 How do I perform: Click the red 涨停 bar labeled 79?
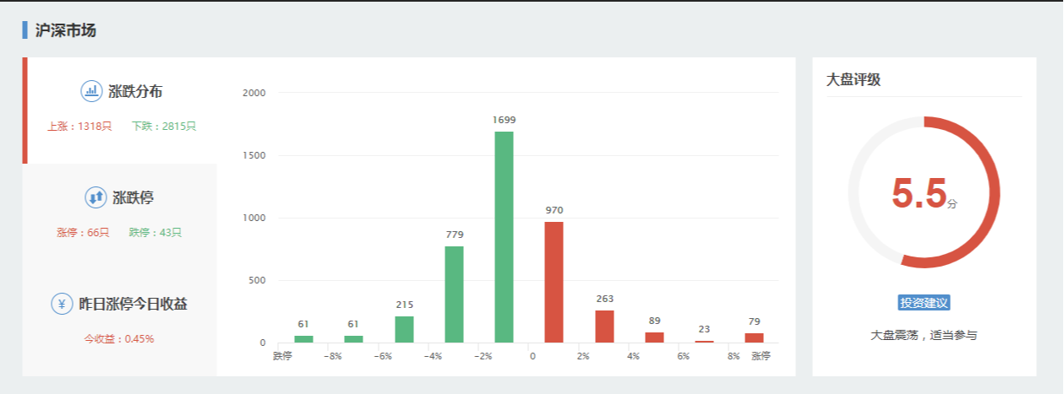pyautogui.click(x=754, y=337)
